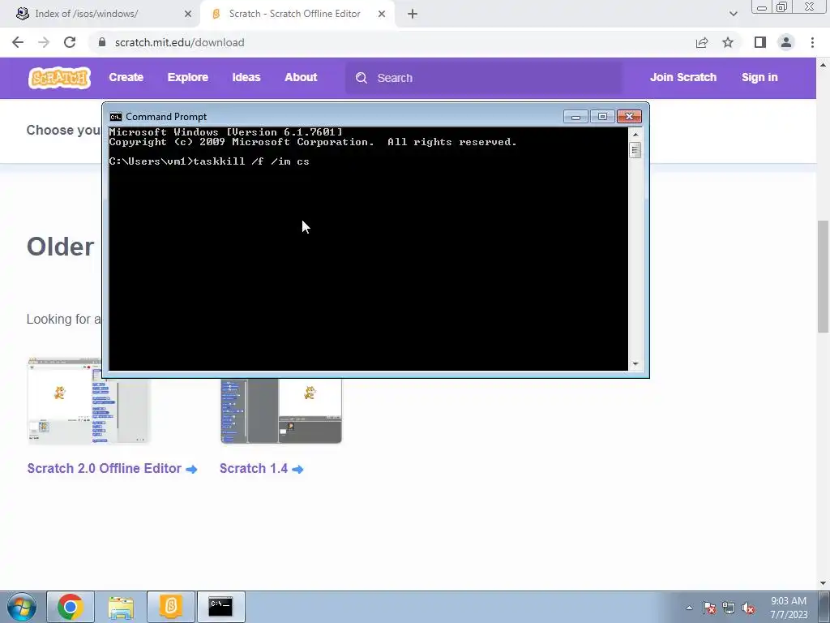Click the browser page vertical scrollbar thumb
The height and width of the screenshot is (623, 830).
[824, 277]
